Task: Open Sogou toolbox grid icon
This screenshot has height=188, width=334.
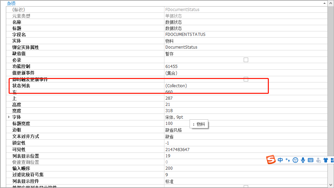Action: (x=332, y=160)
